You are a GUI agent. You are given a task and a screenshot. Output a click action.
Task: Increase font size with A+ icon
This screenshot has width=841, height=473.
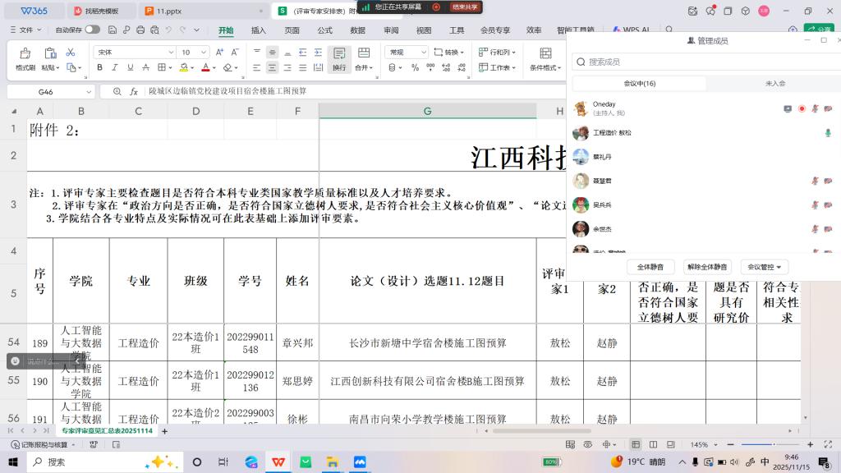219,52
